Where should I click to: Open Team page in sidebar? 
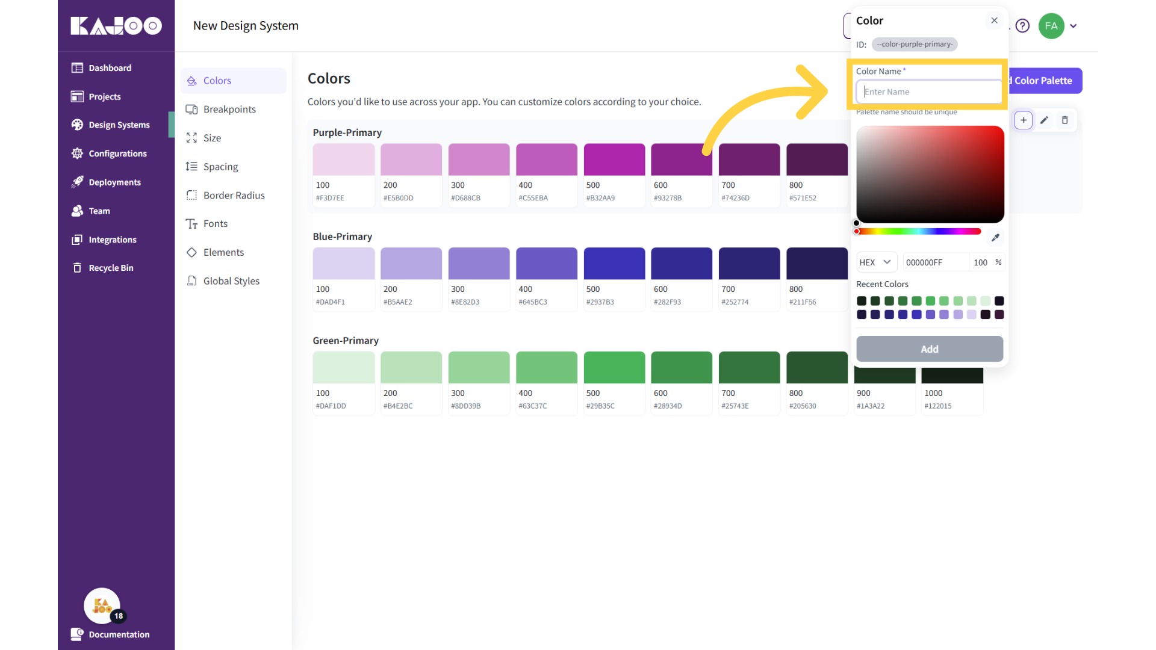(99, 211)
